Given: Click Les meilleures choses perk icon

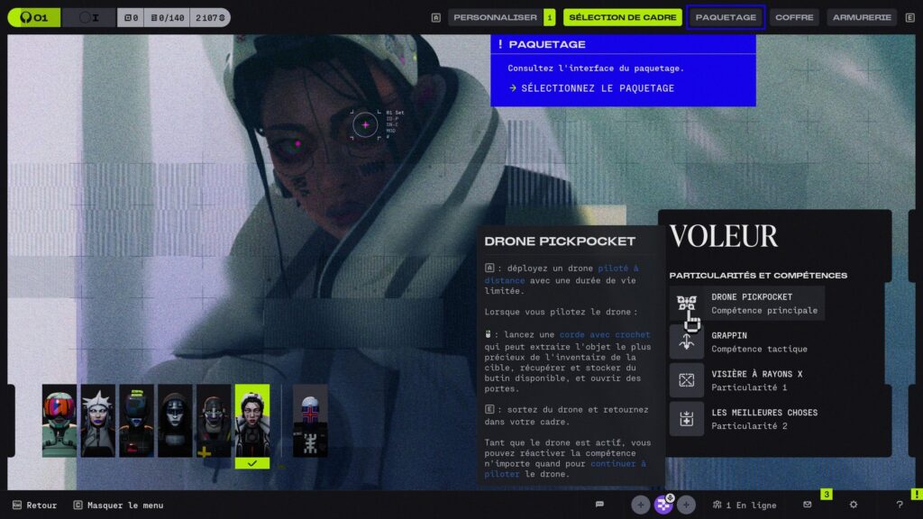Looking at the screenshot, I should point(687,419).
